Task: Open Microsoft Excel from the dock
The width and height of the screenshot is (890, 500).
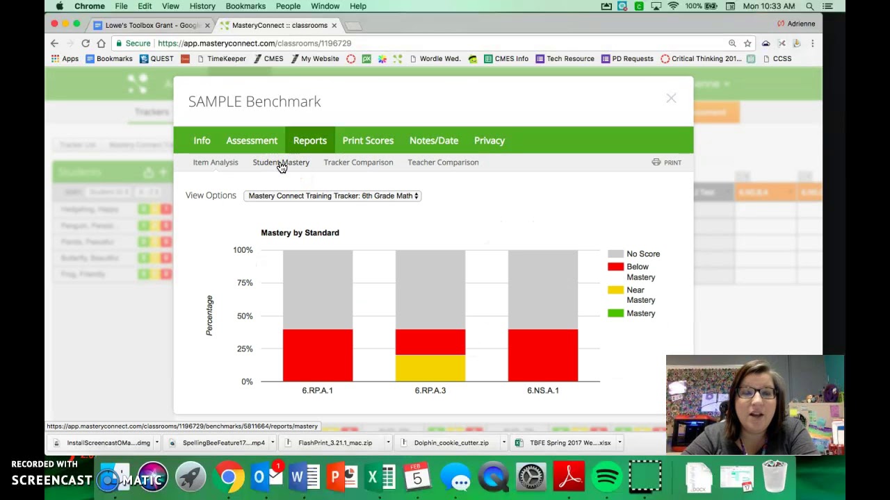Action: [x=379, y=478]
